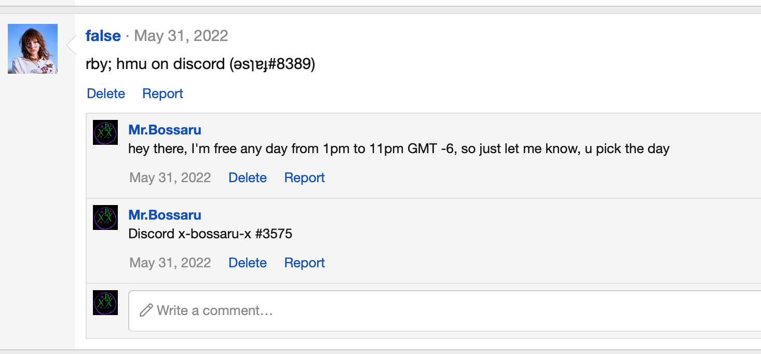The height and width of the screenshot is (354, 761).
Task: Click the pencil icon in the comment box
Action: [146, 310]
